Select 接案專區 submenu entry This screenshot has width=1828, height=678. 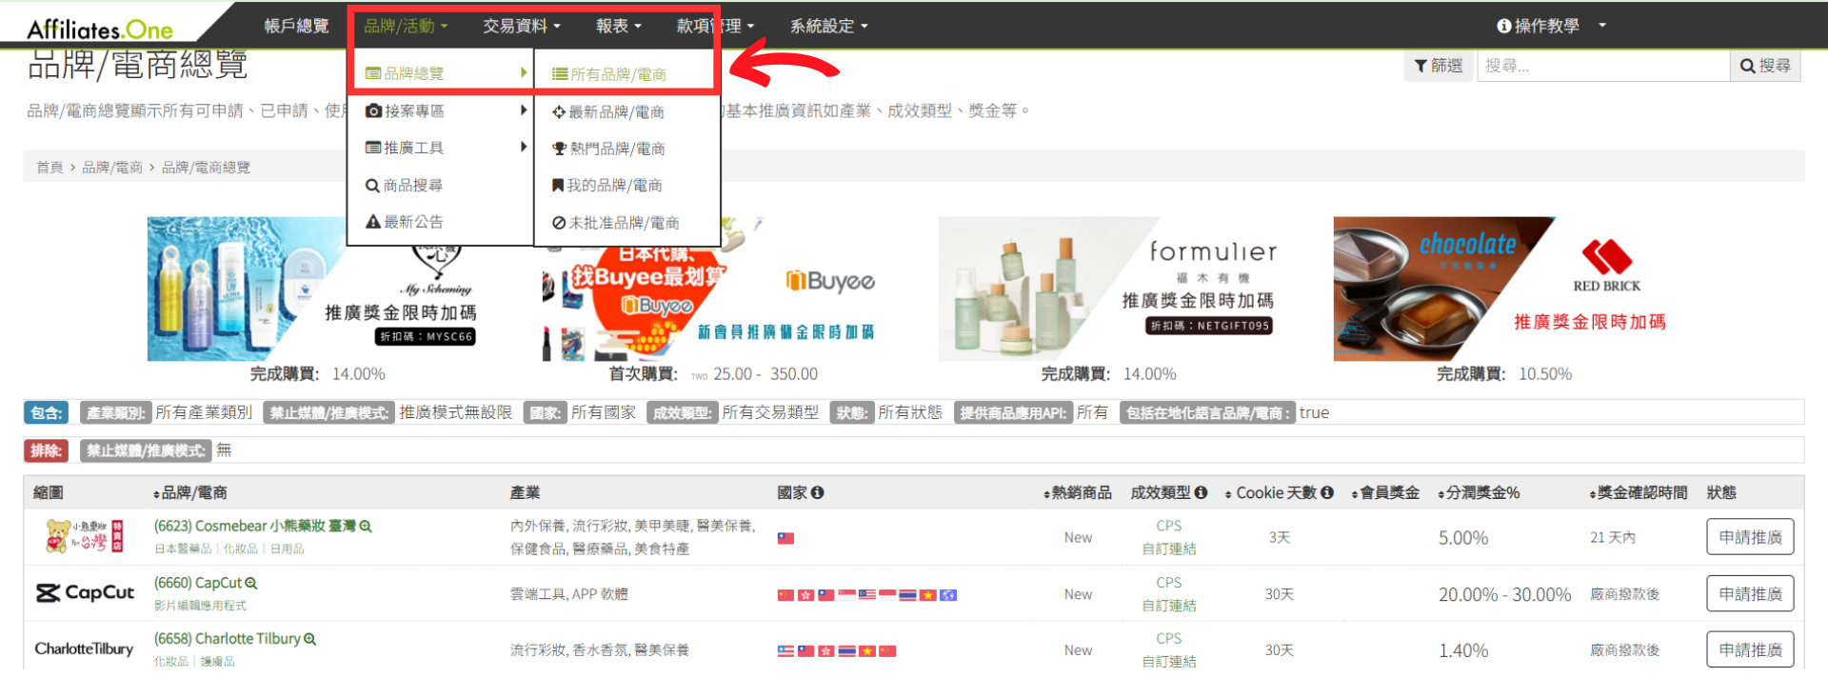pos(440,110)
